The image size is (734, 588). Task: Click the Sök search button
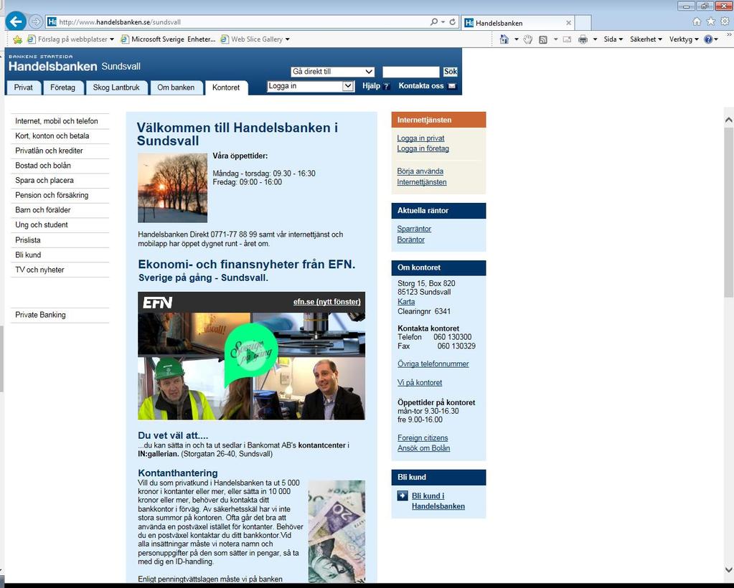click(451, 72)
